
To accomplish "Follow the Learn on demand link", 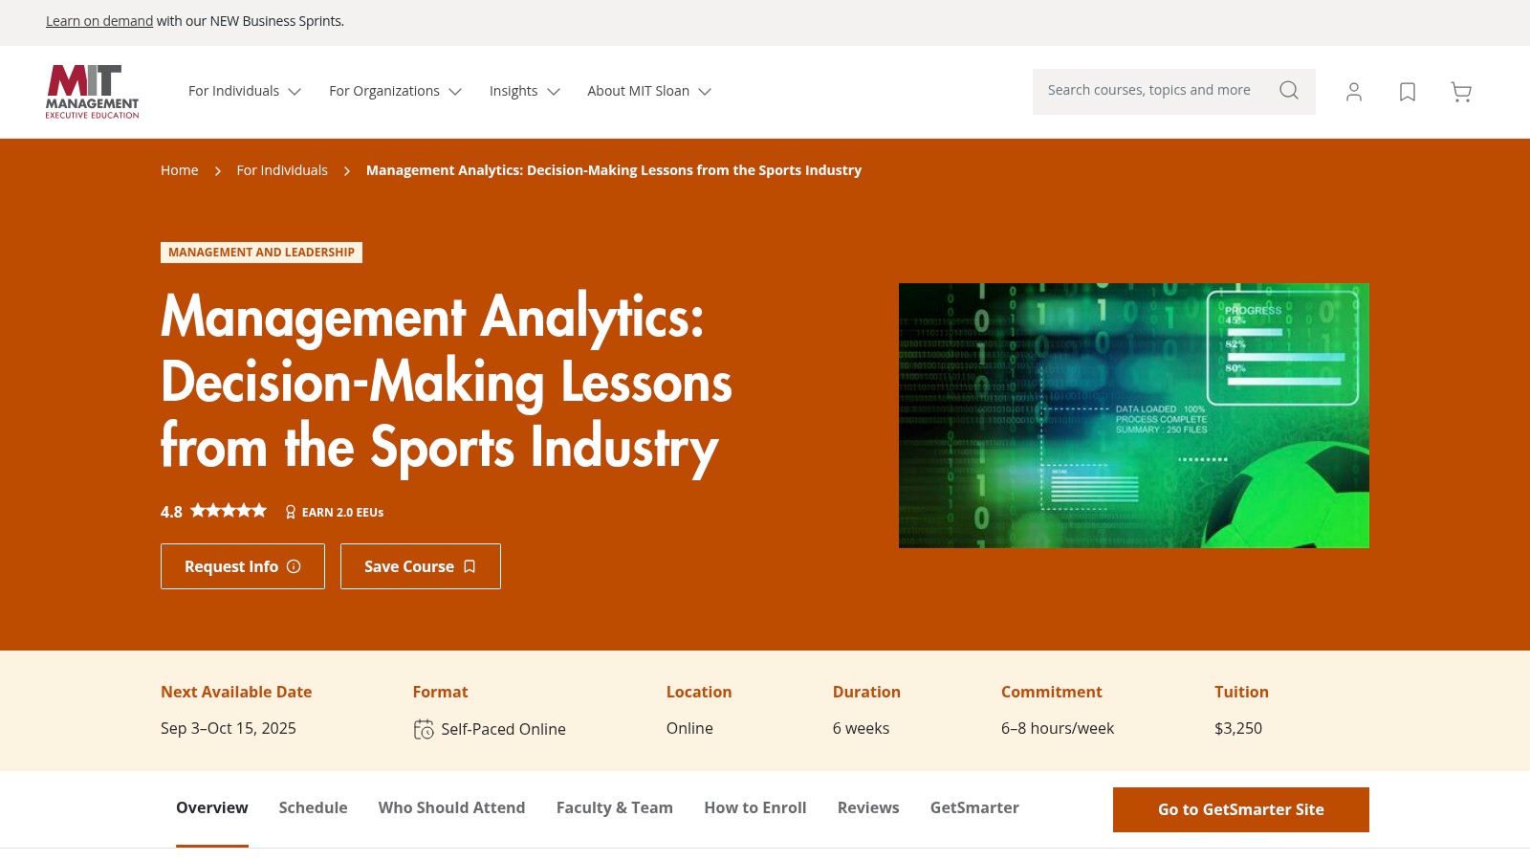I will point(99,21).
